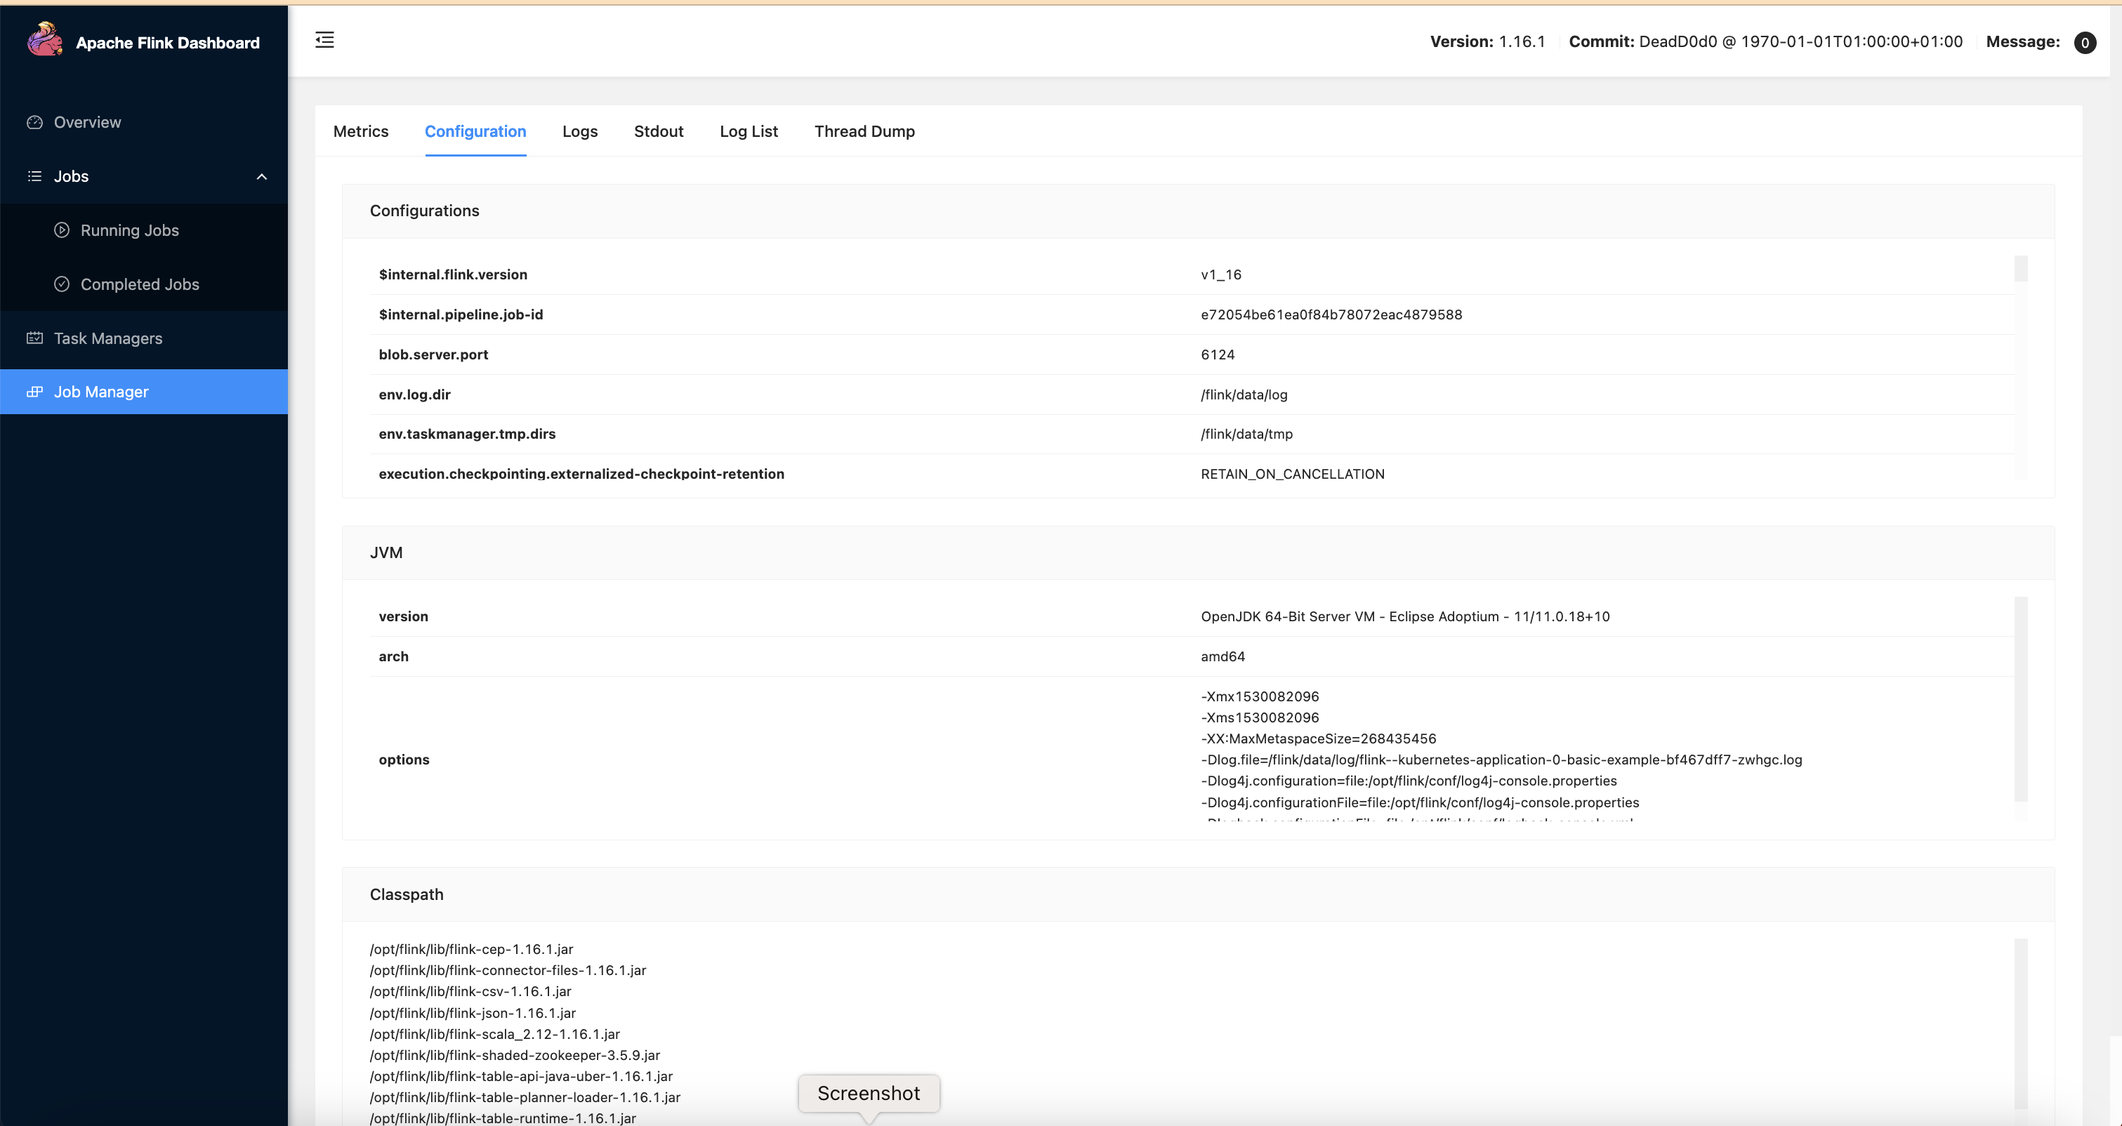The height and width of the screenshot is (1126, 2122).
Task: Click the Message counter badge
Action: tap(2085, 42)
